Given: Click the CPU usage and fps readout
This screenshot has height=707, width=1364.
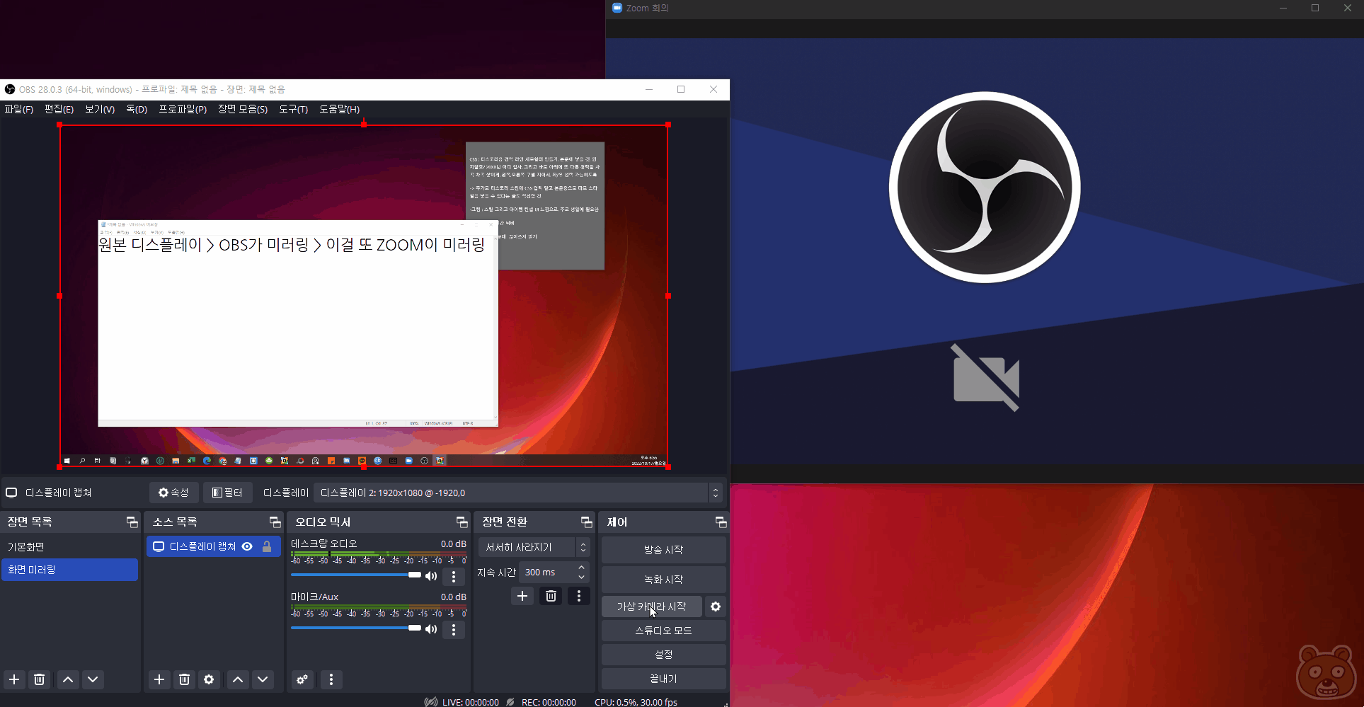Looking at the screenshot, I should pyautogui.click(x=636, y=702).
